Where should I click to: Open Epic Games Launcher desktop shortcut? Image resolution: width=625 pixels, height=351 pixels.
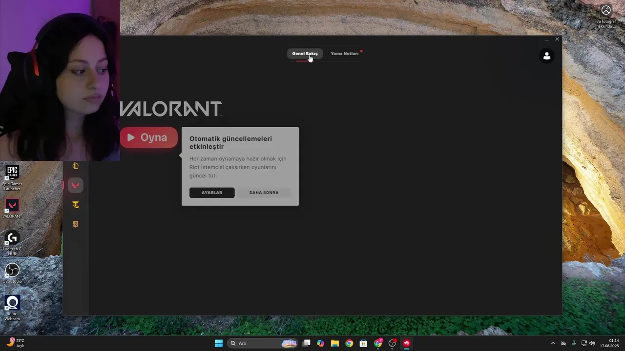click(x=12, y=177)
